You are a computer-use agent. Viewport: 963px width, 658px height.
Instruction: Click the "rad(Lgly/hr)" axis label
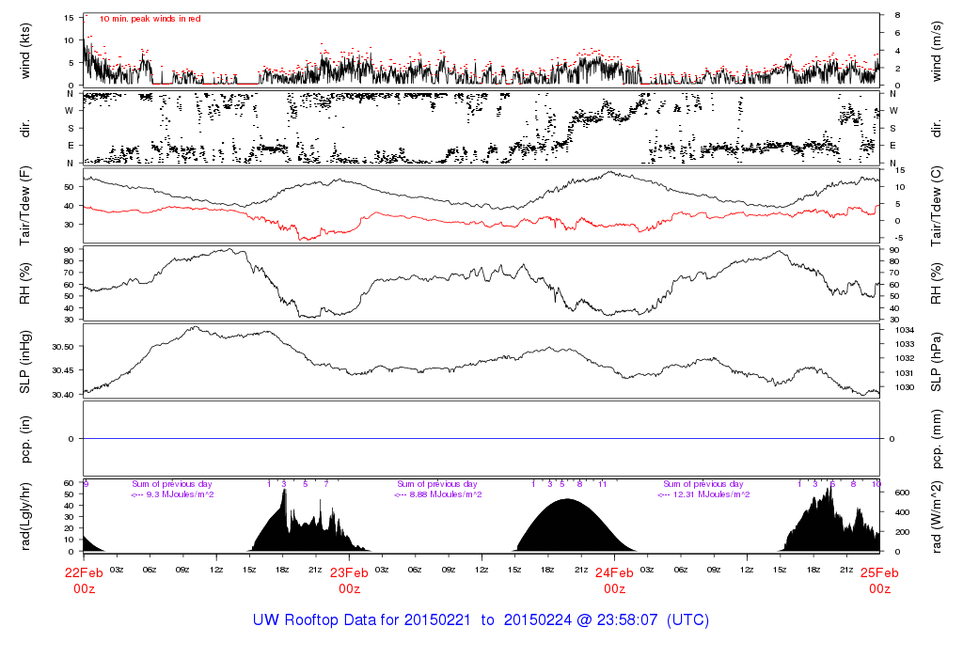25,516
